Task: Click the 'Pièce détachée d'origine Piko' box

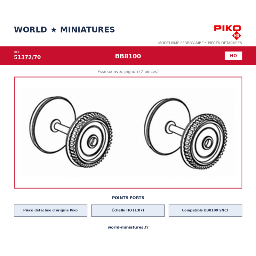Action: pyautogui.click(x=51, y=211)
